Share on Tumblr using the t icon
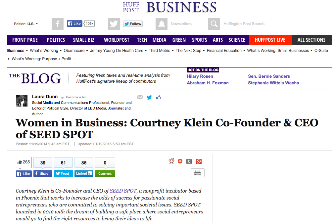 [x=189, y=161]
